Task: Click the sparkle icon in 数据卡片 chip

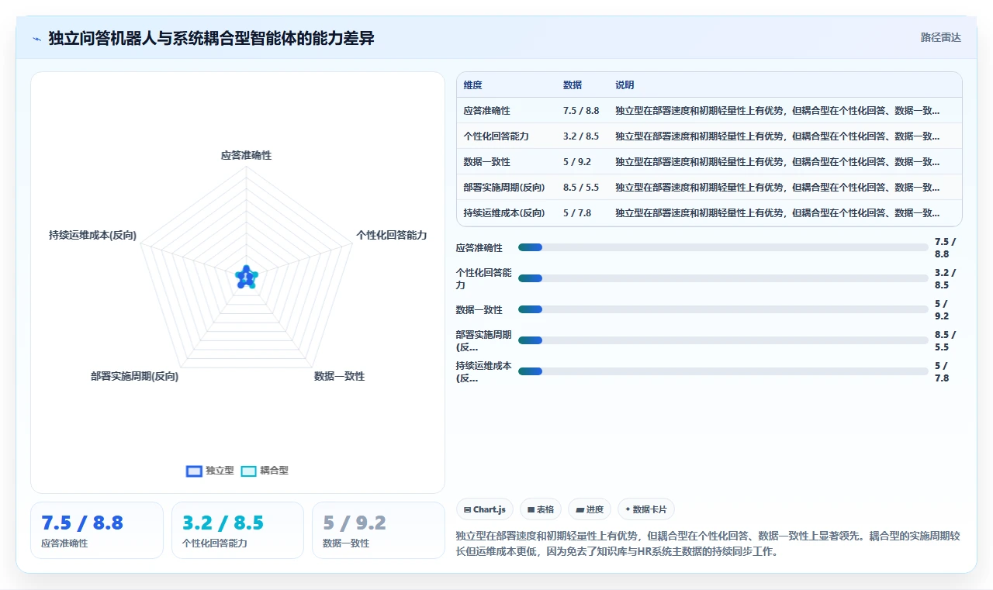Action: (628, 509)
